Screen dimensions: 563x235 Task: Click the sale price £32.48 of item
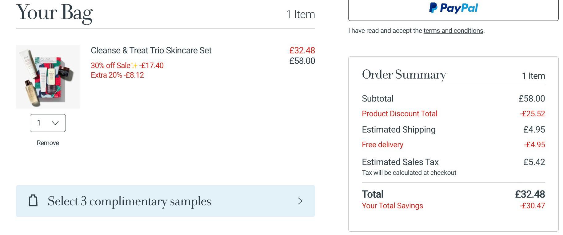tap(302, 50)
